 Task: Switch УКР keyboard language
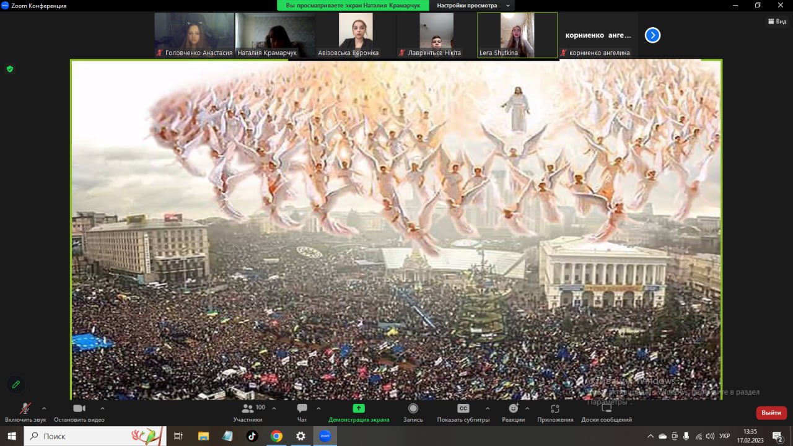tap(724, 436)
